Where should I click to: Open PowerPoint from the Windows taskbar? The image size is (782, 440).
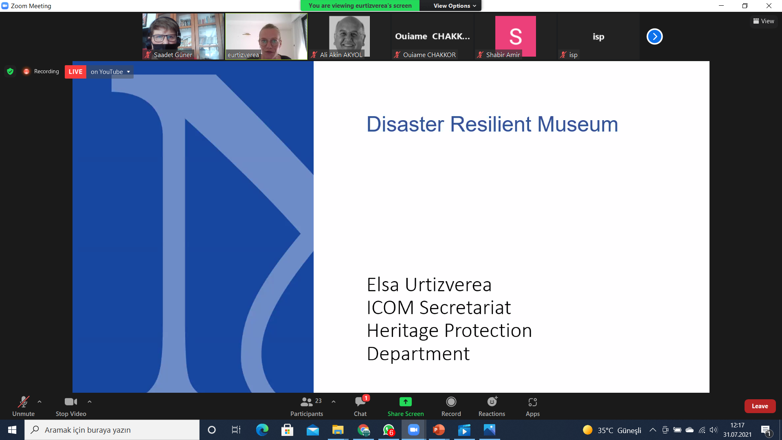point(439,430)
